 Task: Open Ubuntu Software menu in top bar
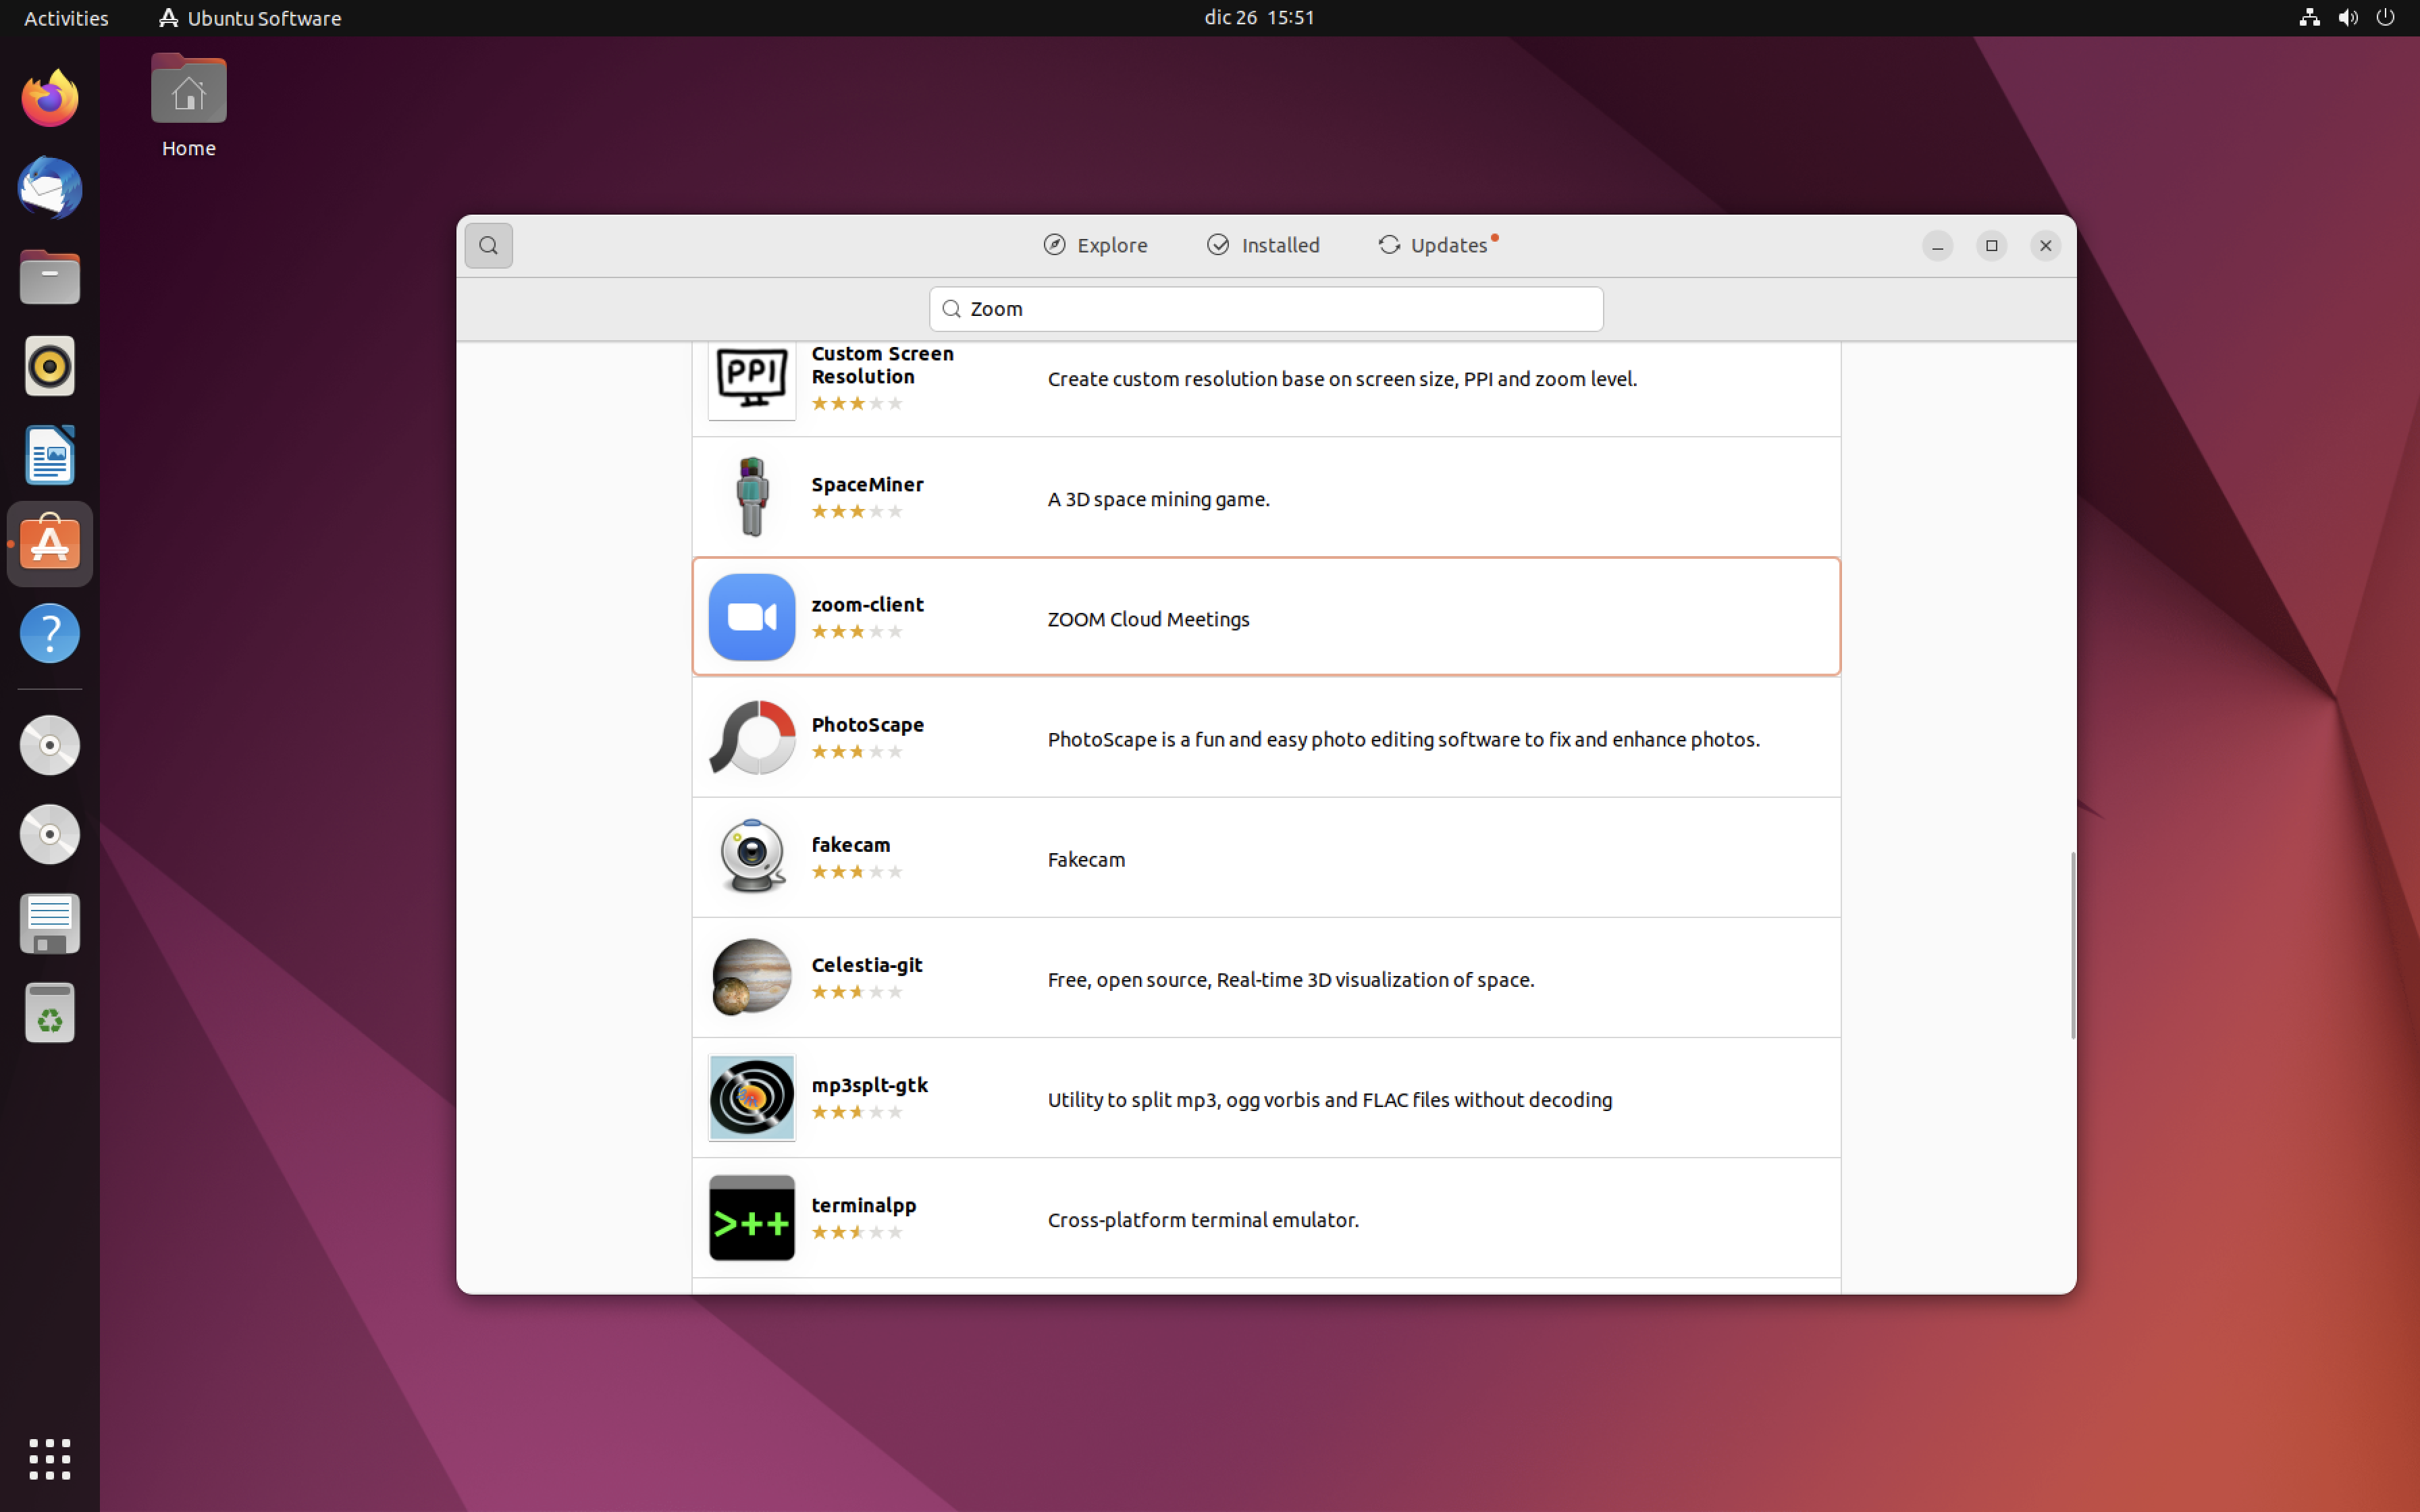[250, 18]
